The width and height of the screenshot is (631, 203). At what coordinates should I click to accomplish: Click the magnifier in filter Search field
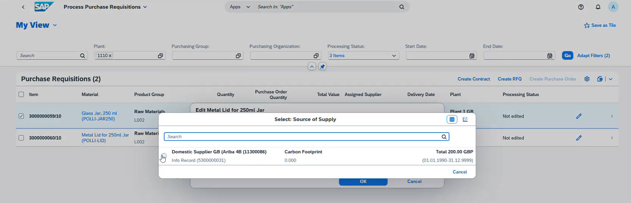coord(82,56)
